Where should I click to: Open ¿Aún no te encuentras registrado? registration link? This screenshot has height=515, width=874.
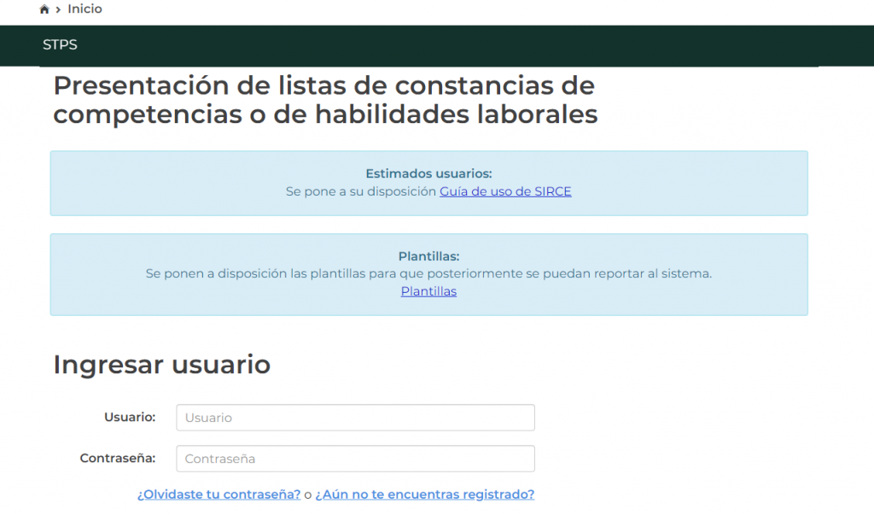[x=424, y=494]
